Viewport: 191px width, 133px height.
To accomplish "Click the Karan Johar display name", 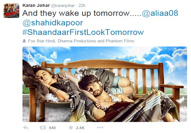I will click(36, 5).
